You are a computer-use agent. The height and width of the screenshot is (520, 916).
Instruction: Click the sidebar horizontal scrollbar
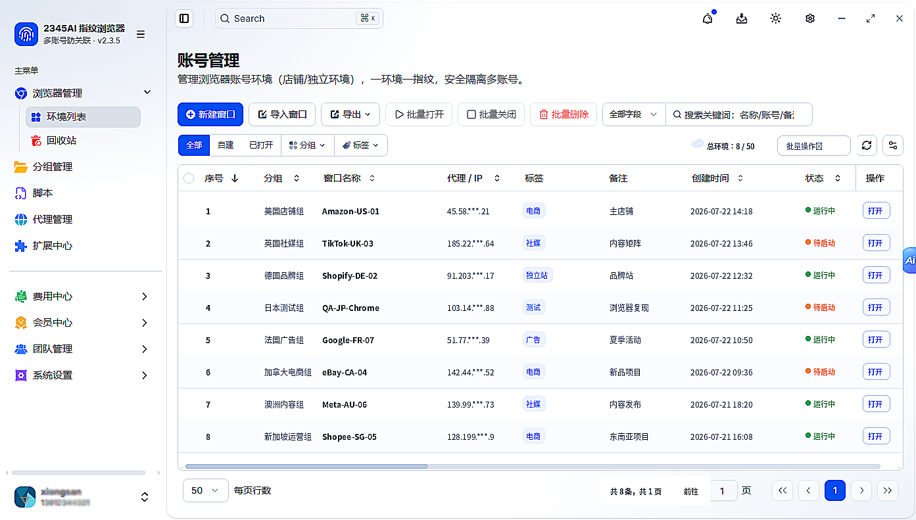[x=78, y=473]
